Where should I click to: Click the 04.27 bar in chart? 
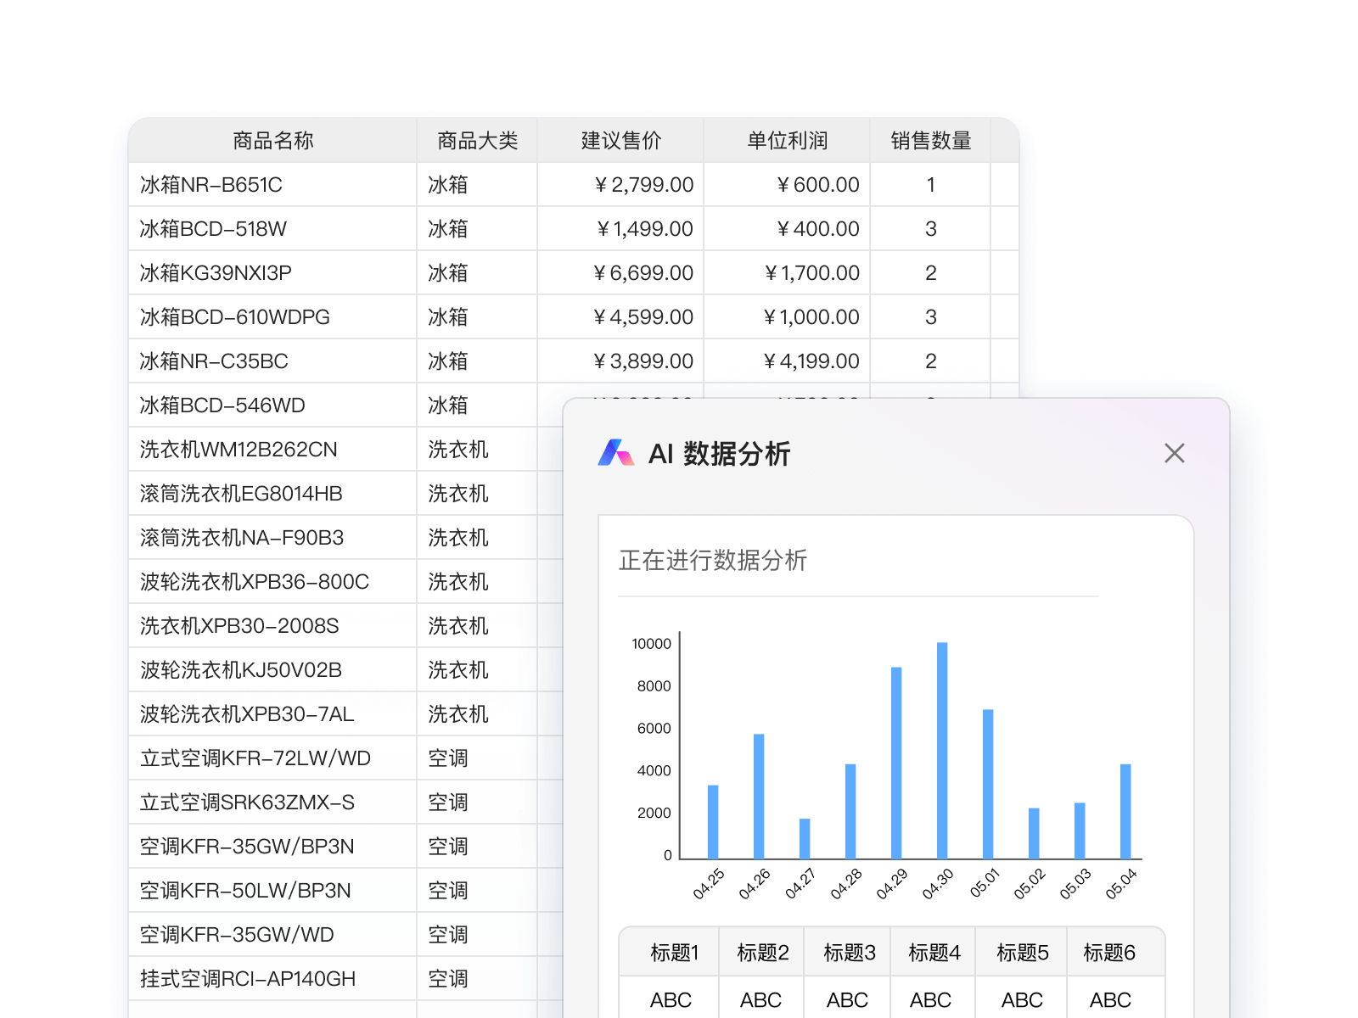coord(805,839)
